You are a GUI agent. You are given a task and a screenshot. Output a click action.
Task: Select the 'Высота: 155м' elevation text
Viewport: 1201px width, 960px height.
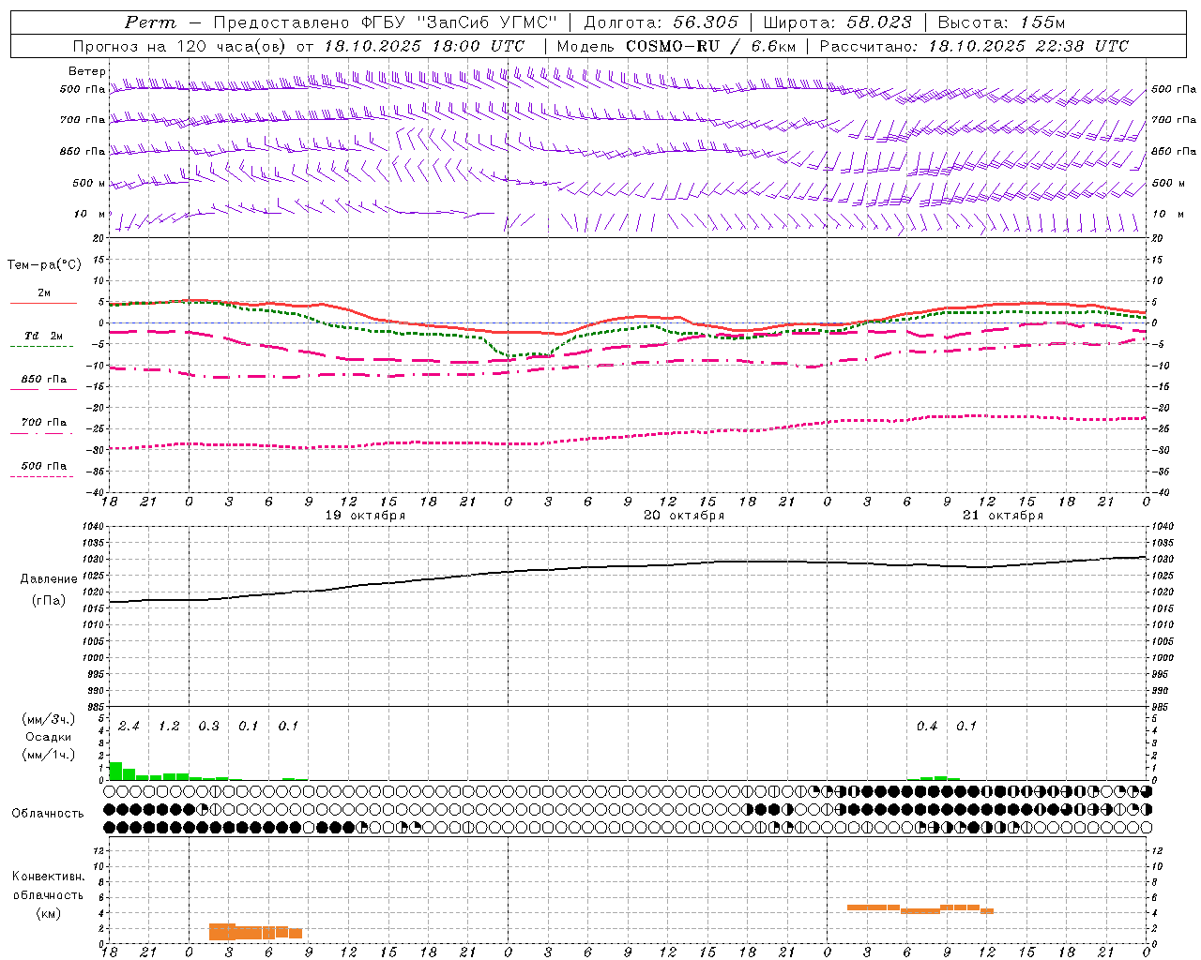coord(1002,22)
